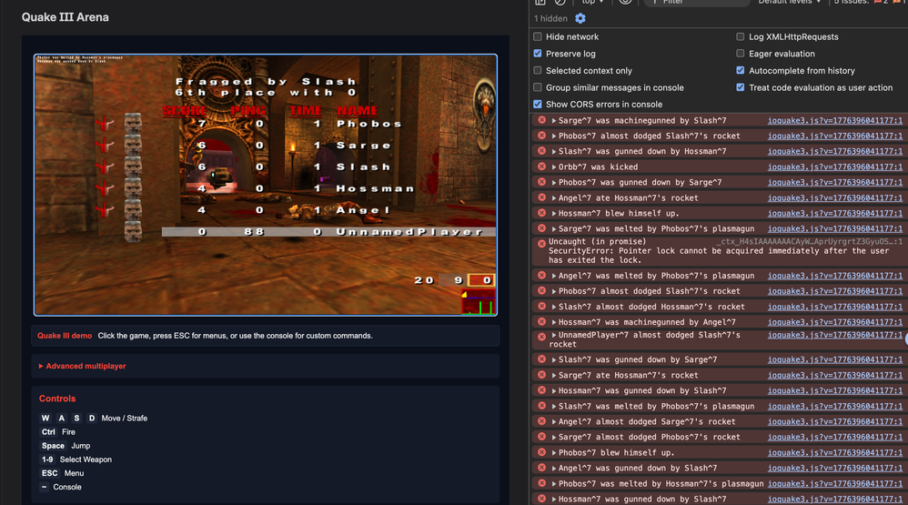Image resolution: width=908 pixels, height=505 pixels.
Task: Expand 'Angel ate Hossman's rocket' message triangle
Action: [553, 197]
